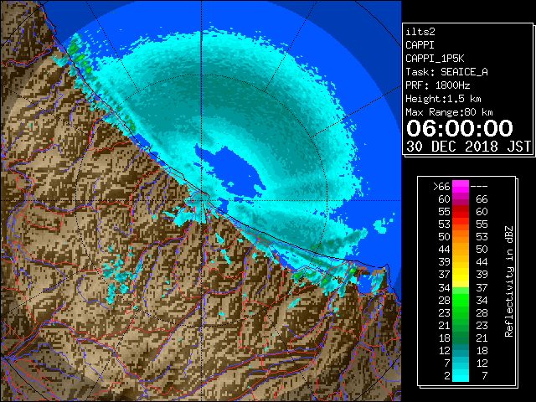This screenshot has width=536, height=402.
Task: Click the green echo cells on southeast coast
Action: click(x=325, y=274)
